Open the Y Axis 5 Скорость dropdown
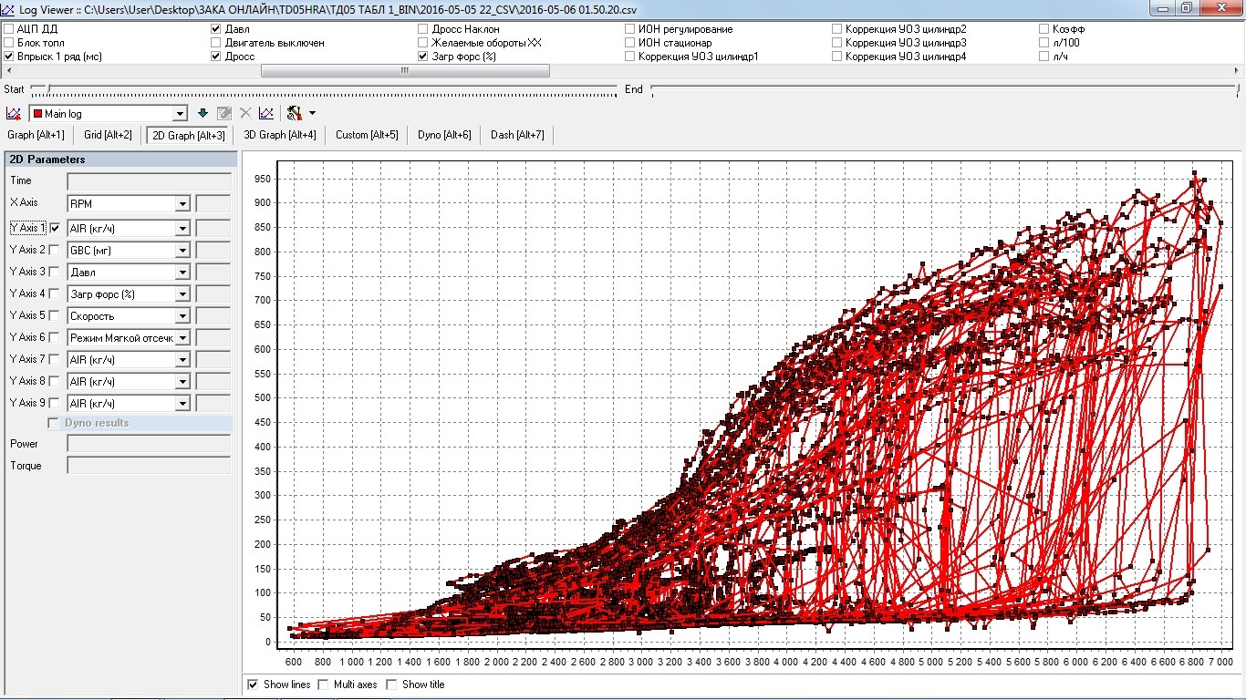 click(x=182, y=316)
